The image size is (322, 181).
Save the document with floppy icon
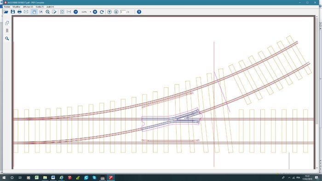[13, 11]
